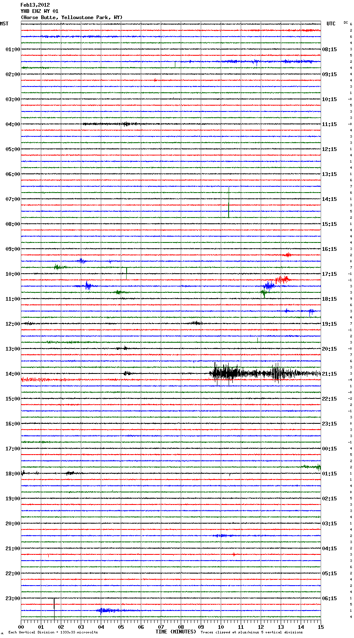Click the "18:15" UTC time label
This screenshot has width=354, height=638.
pos(329,299)
